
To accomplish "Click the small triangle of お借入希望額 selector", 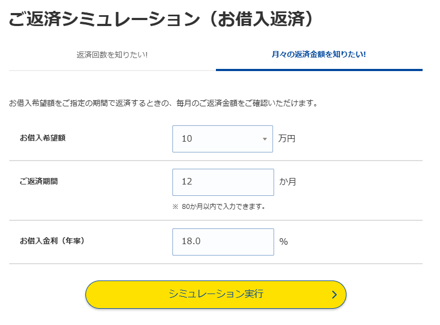I will click(x=265, y=139).
